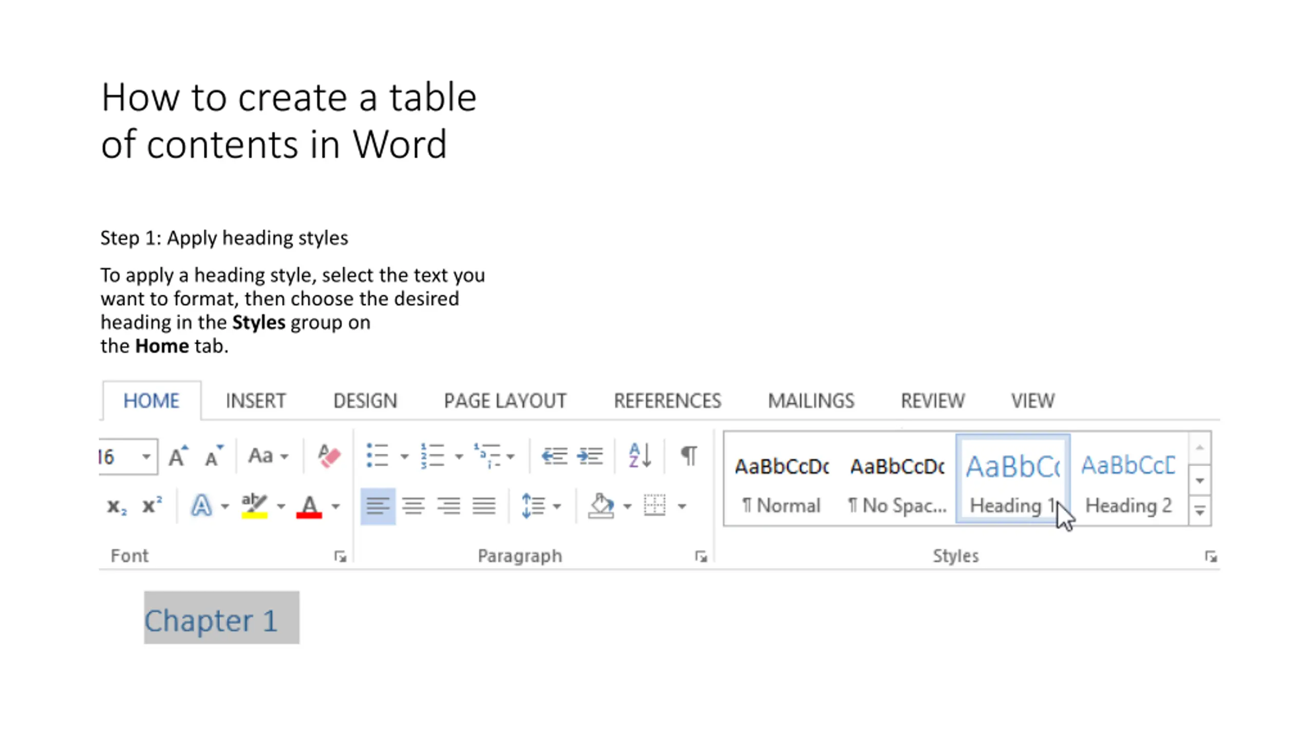Image resolution: width=1315 pixels, height=739 pixels.
Task: Apply the Heading 2 style
Action: [x=1129, y=479]
